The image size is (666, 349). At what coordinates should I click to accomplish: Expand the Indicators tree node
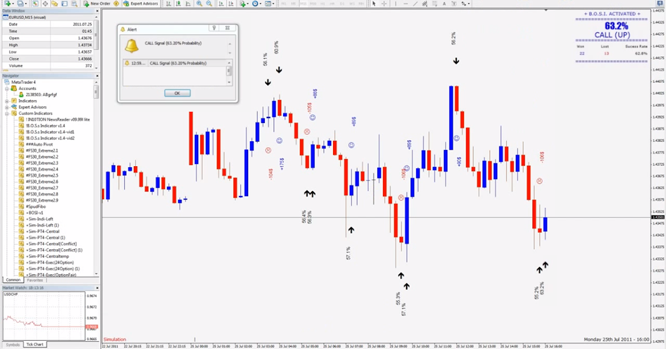7,101
